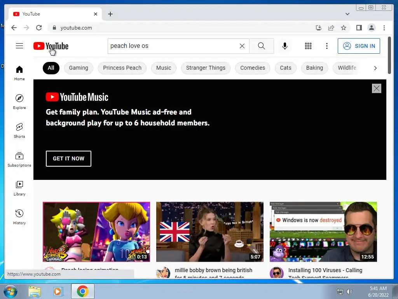
Task: Click the taskbar clock
Action: click(x=378, y=292)
